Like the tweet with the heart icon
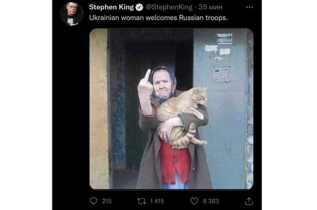Image resolution: width=317 pixels, height=210 pixels. pos(194,201)
